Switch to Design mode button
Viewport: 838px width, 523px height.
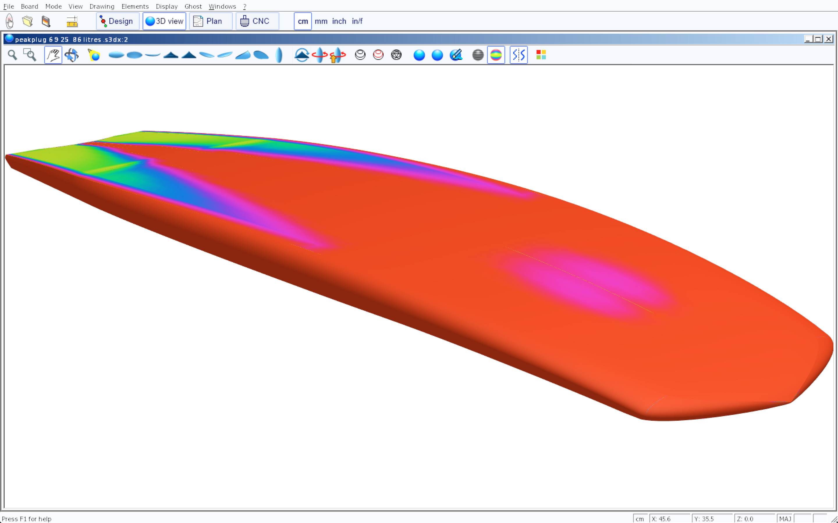point(117,21)
